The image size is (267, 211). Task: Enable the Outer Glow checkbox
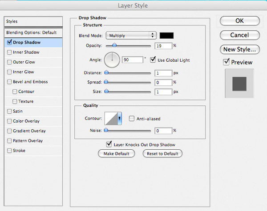[9, 62]
